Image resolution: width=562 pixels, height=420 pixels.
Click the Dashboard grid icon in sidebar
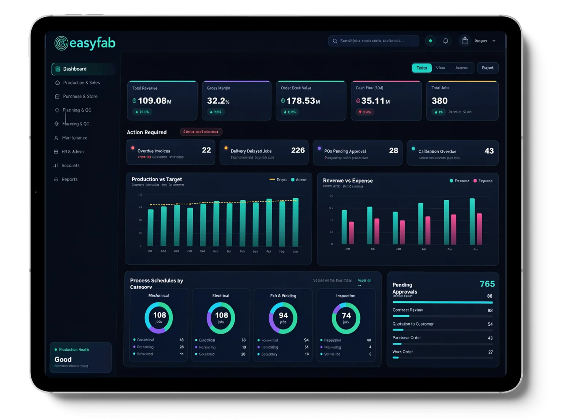click(58, 69)
